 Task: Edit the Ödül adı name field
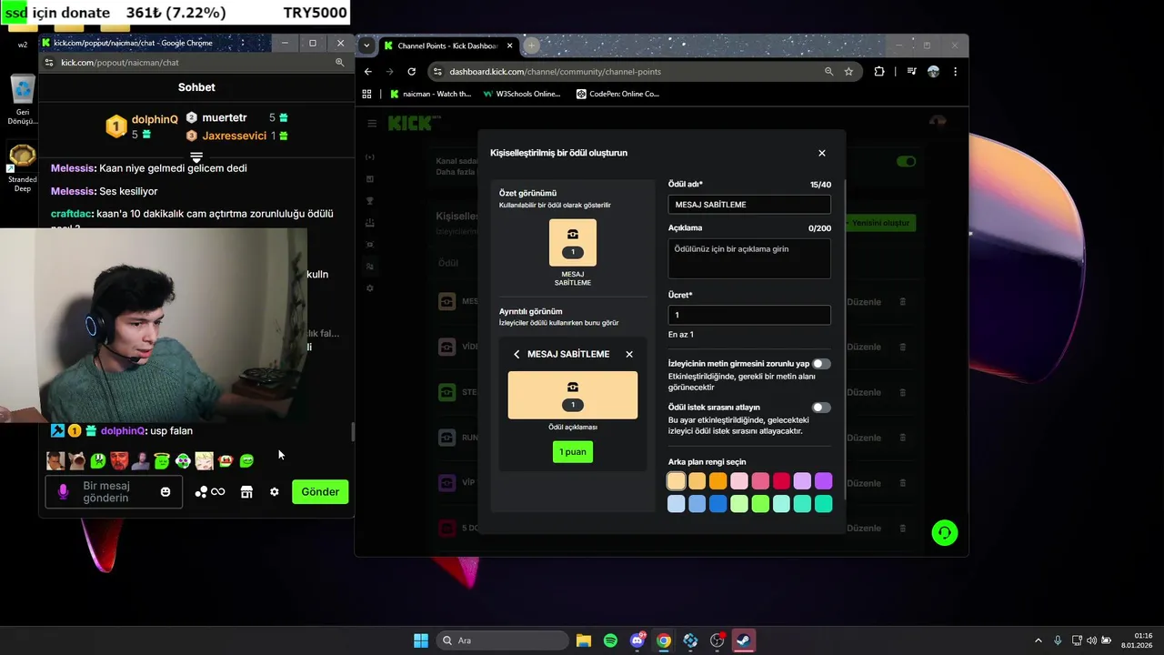tap(749, 205)
